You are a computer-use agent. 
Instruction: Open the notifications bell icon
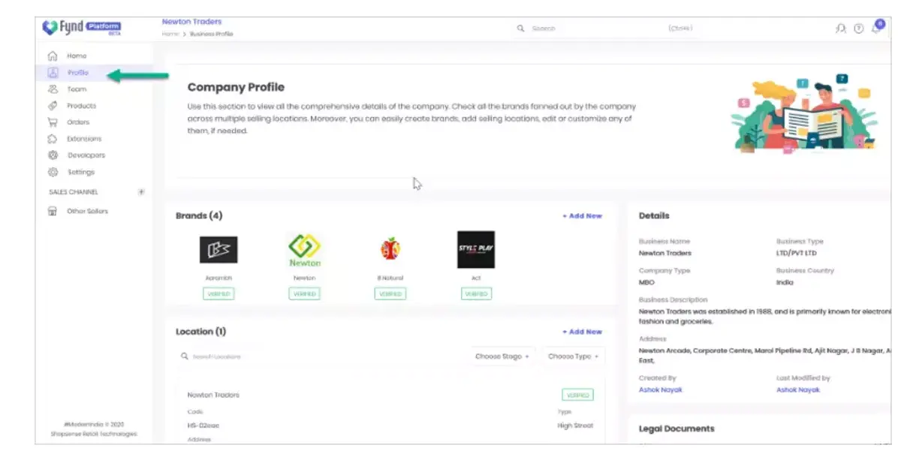pos(877,27)
